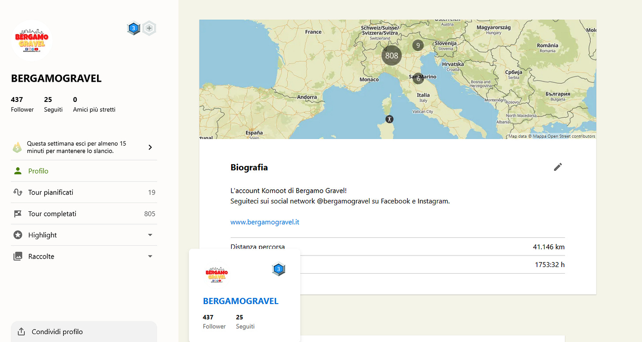Click the Highlight star icon
642x342 pixels.
tap(18, 235)
